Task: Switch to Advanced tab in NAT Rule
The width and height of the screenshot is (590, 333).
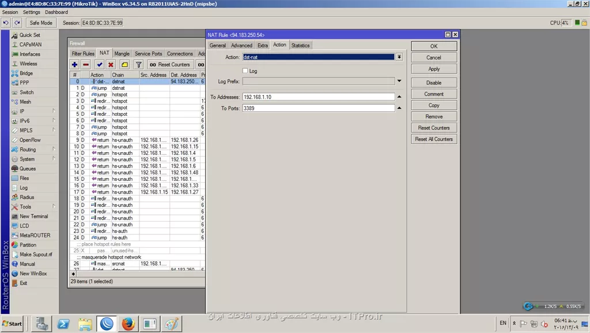Action: tap(241, 46)
